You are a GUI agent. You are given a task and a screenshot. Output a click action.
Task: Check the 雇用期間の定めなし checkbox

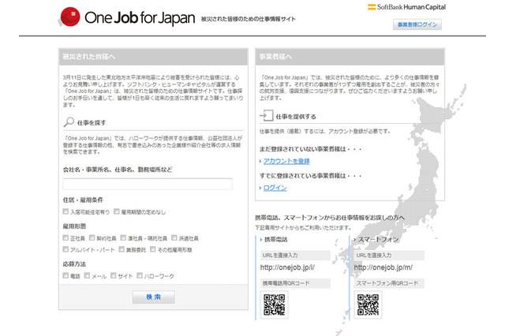click(117, 211)
